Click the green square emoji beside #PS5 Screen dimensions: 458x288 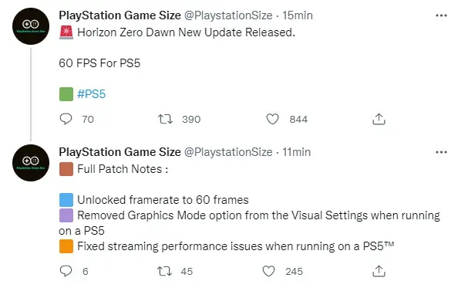point(66,94)
